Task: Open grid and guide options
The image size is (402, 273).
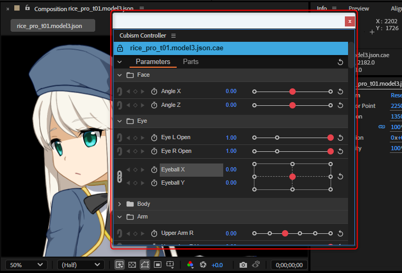Action: point(170,265)
